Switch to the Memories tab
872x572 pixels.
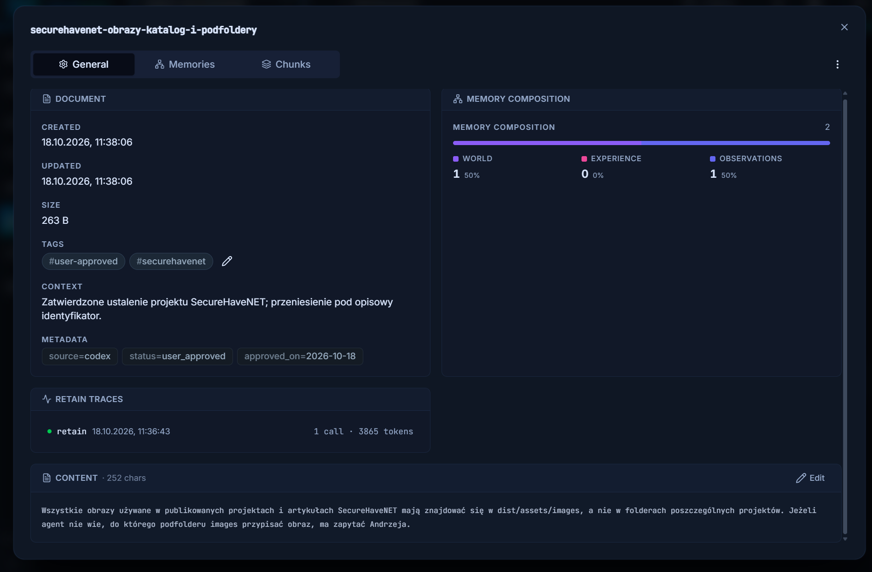click(x=185, y=64)
